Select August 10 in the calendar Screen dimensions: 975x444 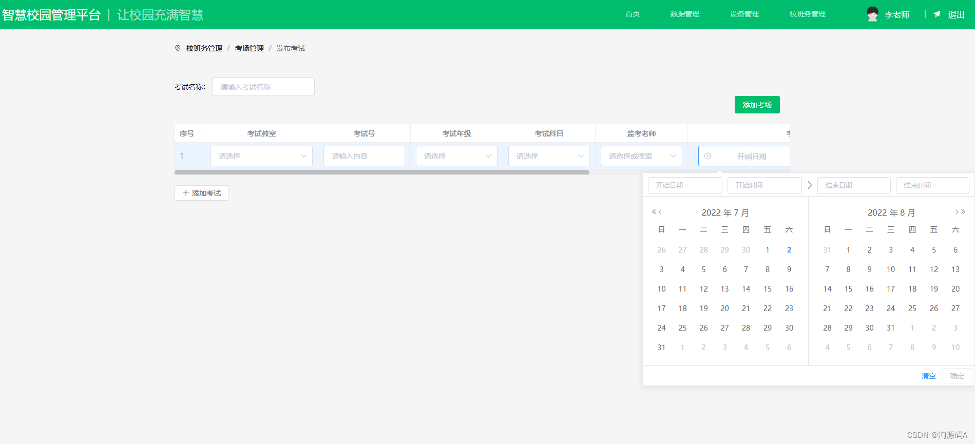(891, 269)
